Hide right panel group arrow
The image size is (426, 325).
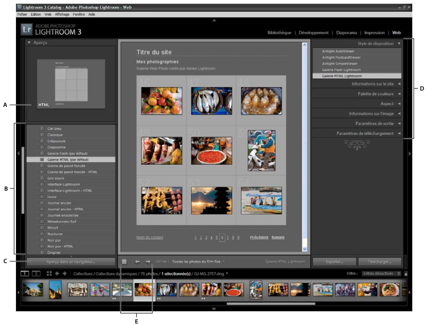[410, 154]
